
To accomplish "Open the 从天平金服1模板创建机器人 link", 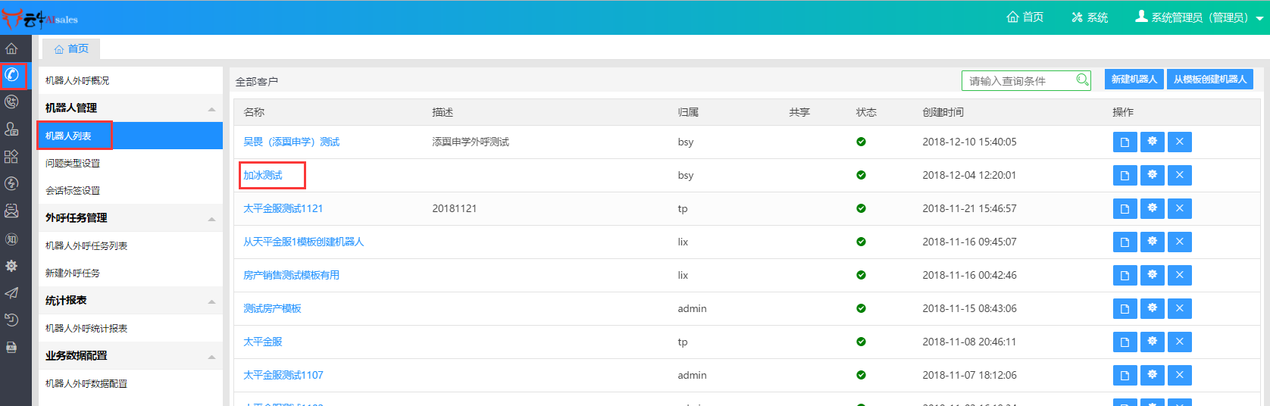I will pyautogui.click(x=303, y=242).
